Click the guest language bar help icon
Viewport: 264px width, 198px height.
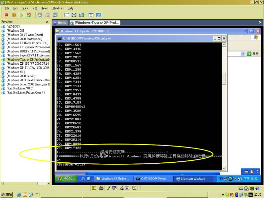point(252,172)
